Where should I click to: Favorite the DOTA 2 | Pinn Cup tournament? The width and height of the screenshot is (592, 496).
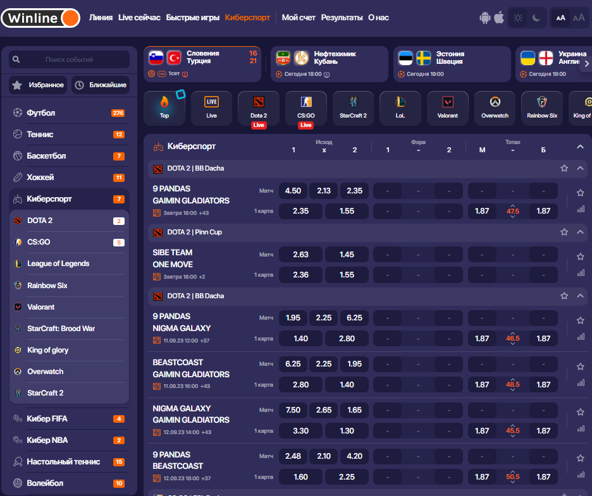564,232
